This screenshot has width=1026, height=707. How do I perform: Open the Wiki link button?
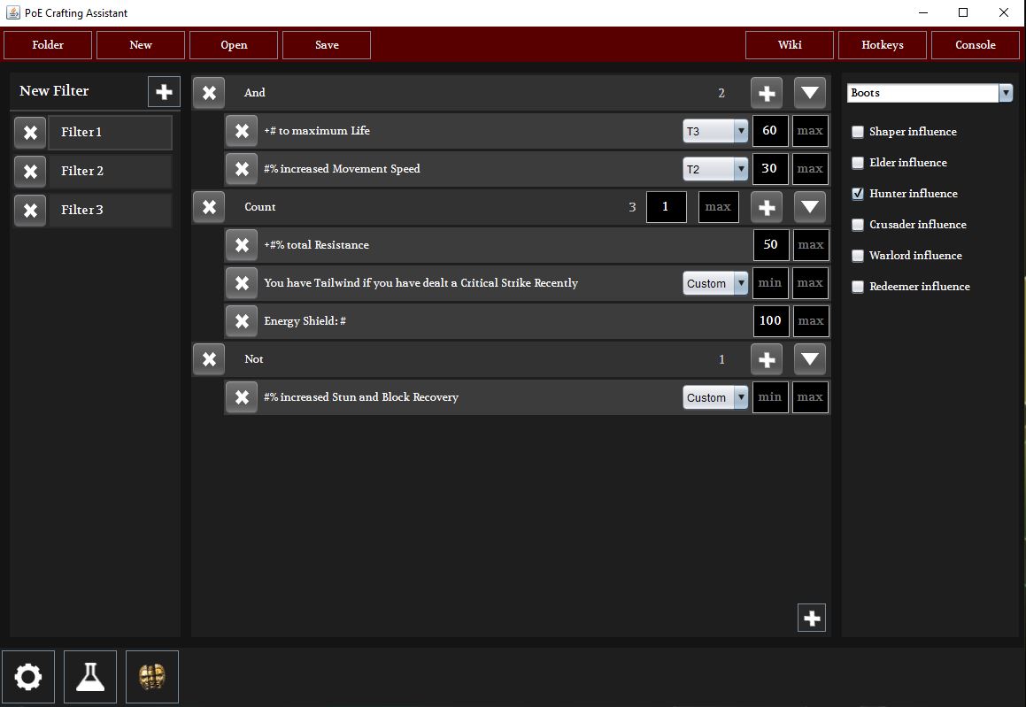[790, 45]
